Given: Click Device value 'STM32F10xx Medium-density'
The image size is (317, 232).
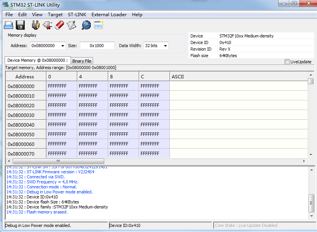Looking at the screenshot, I should 246,36.
